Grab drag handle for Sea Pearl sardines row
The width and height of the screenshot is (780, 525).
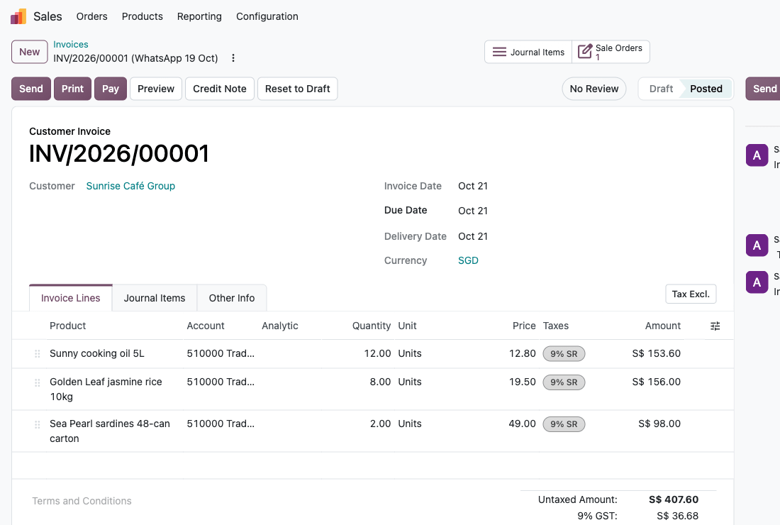click(38, 424)
